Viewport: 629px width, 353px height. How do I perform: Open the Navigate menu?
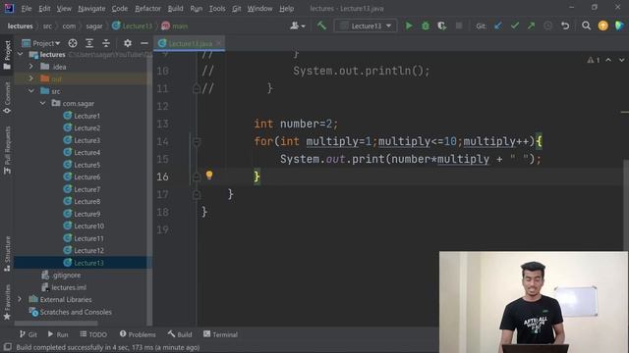click(x=91, y=9)
